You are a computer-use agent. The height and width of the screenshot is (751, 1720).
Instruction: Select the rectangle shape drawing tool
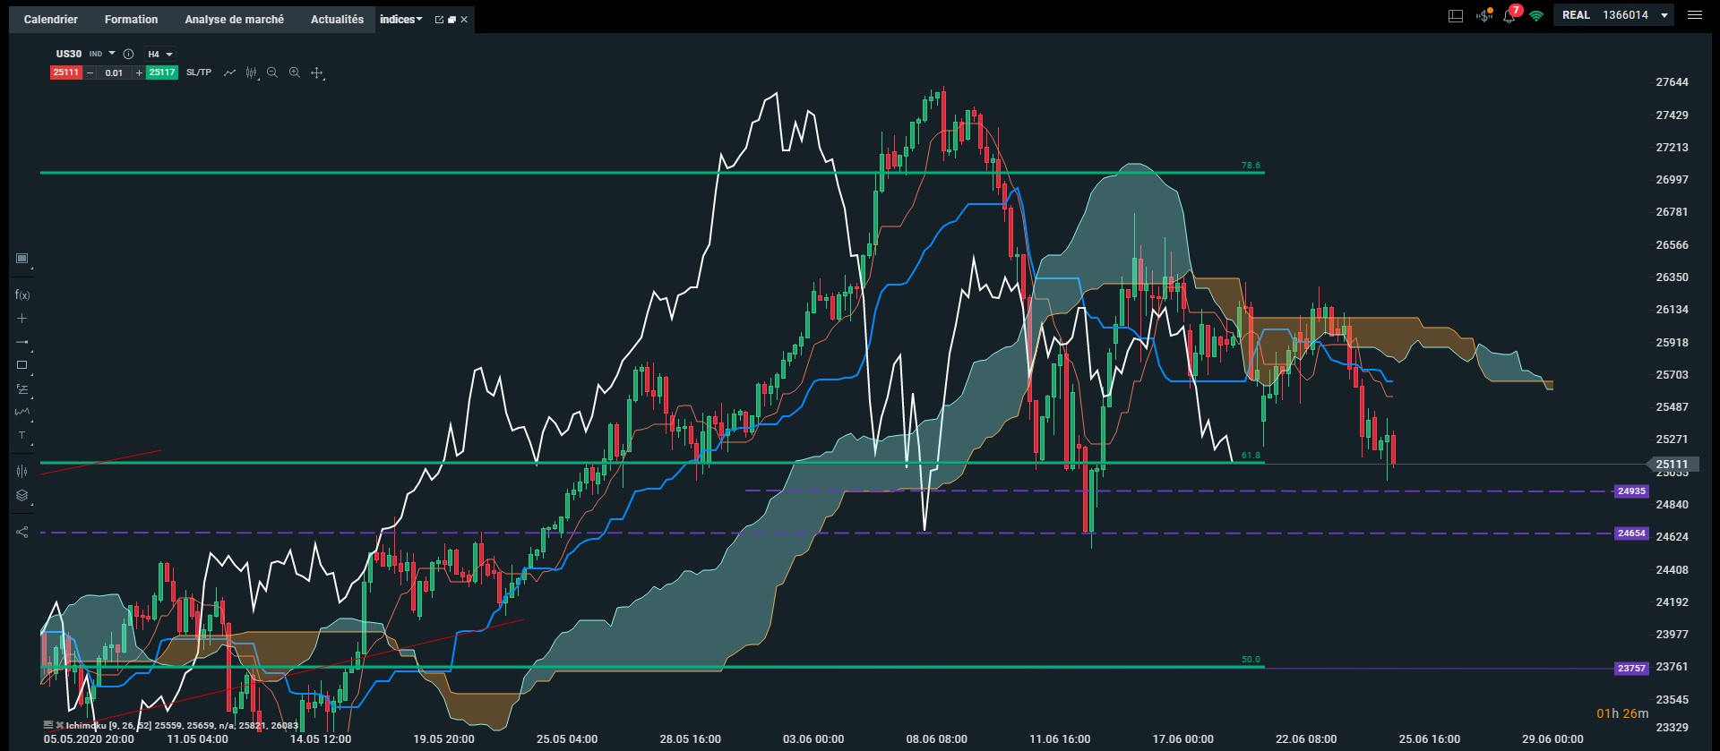(22, 365)
